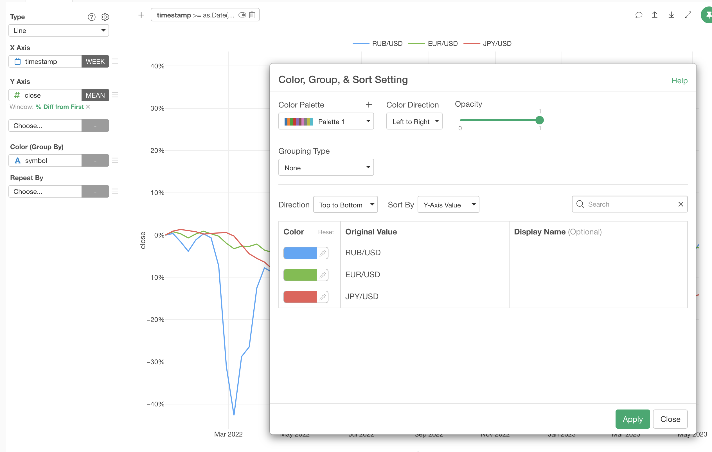Open Sort By Y-Axis Value dropdown
Image resolution: width=712 pixels, height=452 pixels.
click(448, 204)
